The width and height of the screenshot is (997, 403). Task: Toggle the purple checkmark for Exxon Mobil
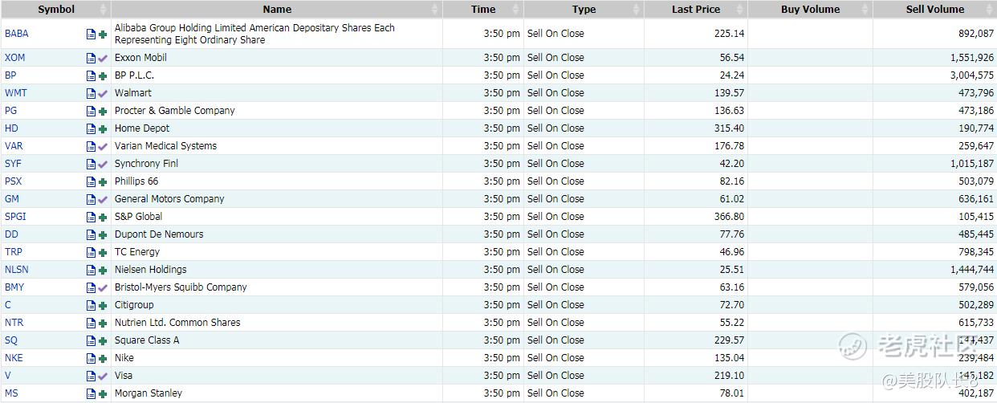(103, 58)
